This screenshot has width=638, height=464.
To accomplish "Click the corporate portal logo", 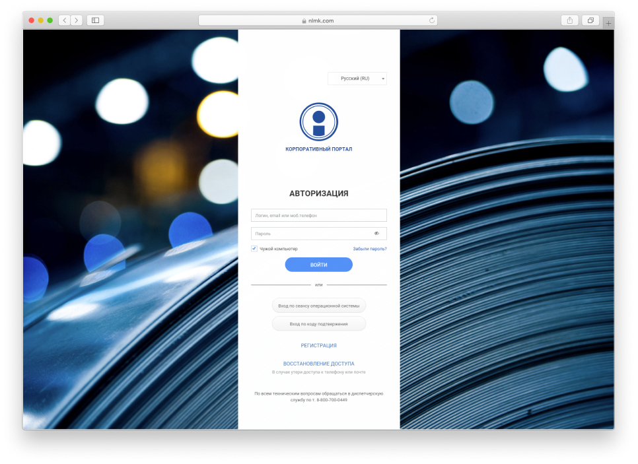I will pos(318,122).
